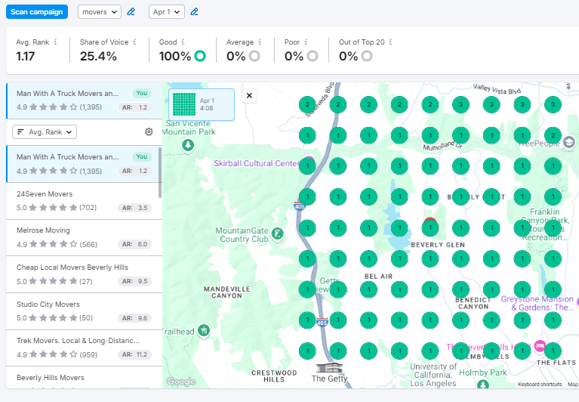Click the Skirball Cultural Center label
Image resolution: width=579 pixels, height=402 pixels.
click(x=257, y=163)
